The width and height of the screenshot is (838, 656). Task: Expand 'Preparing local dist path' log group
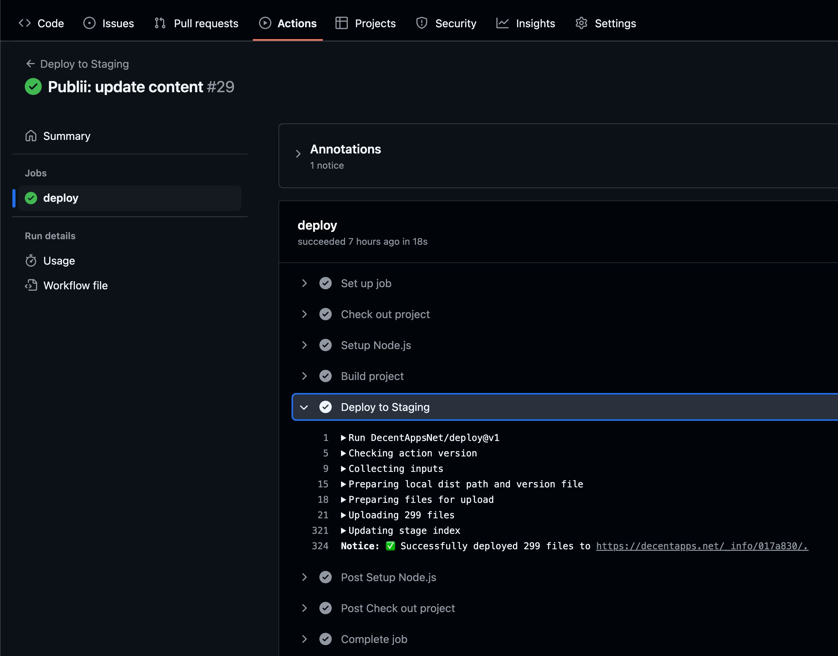[462, 484]
